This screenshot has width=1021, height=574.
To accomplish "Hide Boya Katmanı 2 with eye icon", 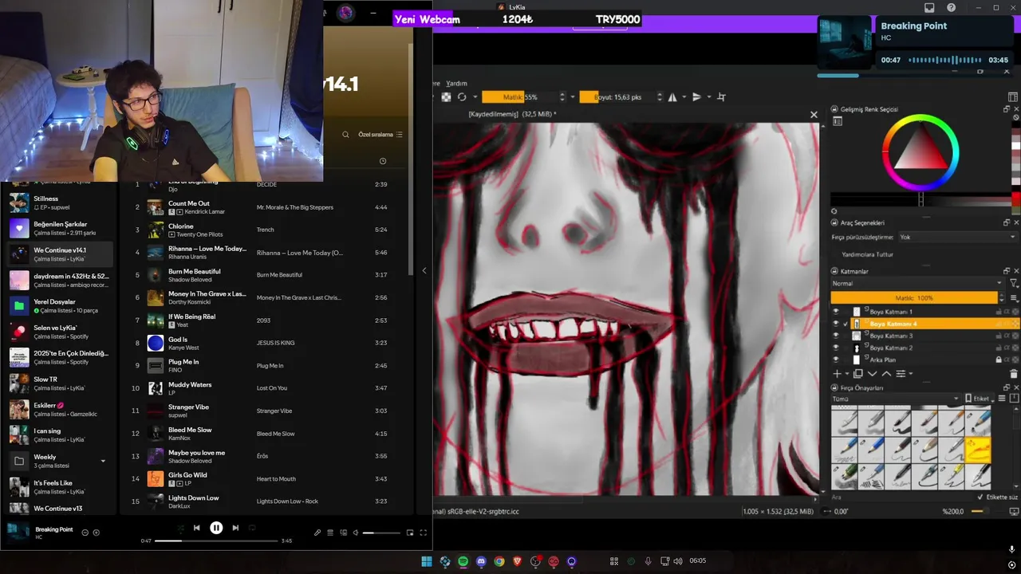I will tap(836, 348).
